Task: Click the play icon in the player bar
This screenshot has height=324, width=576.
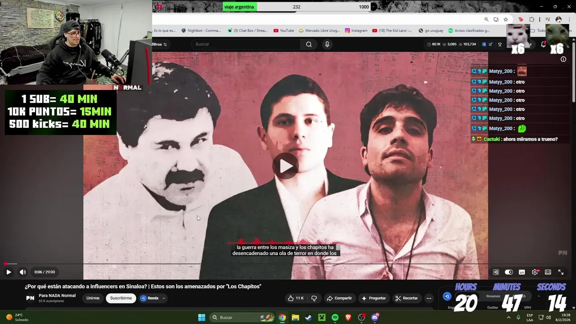Action: 9,272
